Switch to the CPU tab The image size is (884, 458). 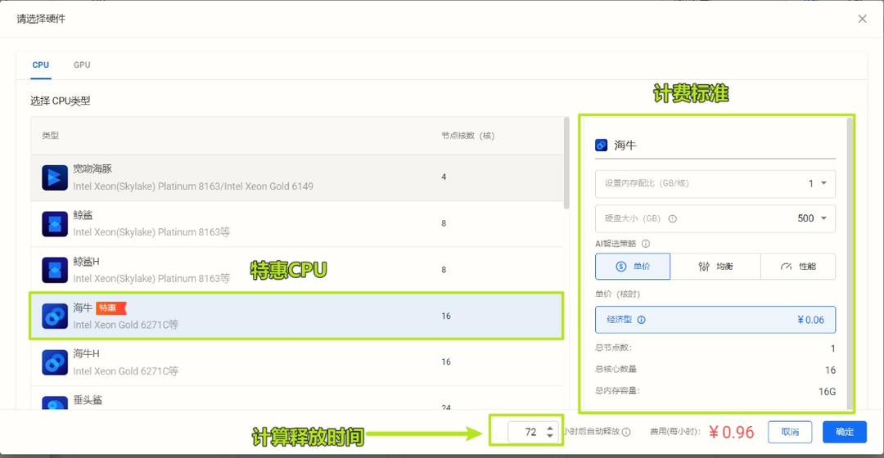click(x=41, y=65)
